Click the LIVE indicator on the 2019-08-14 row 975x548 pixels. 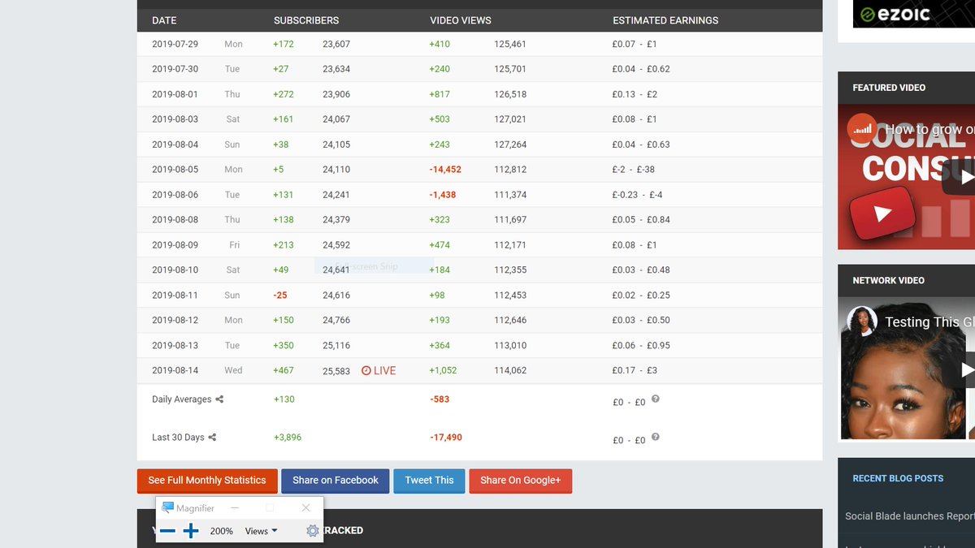[378, 369]
